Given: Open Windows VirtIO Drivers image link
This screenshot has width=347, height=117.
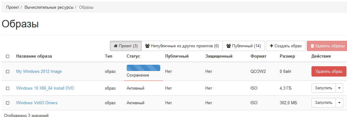Looking at the screenshot, I should [37, 103].
